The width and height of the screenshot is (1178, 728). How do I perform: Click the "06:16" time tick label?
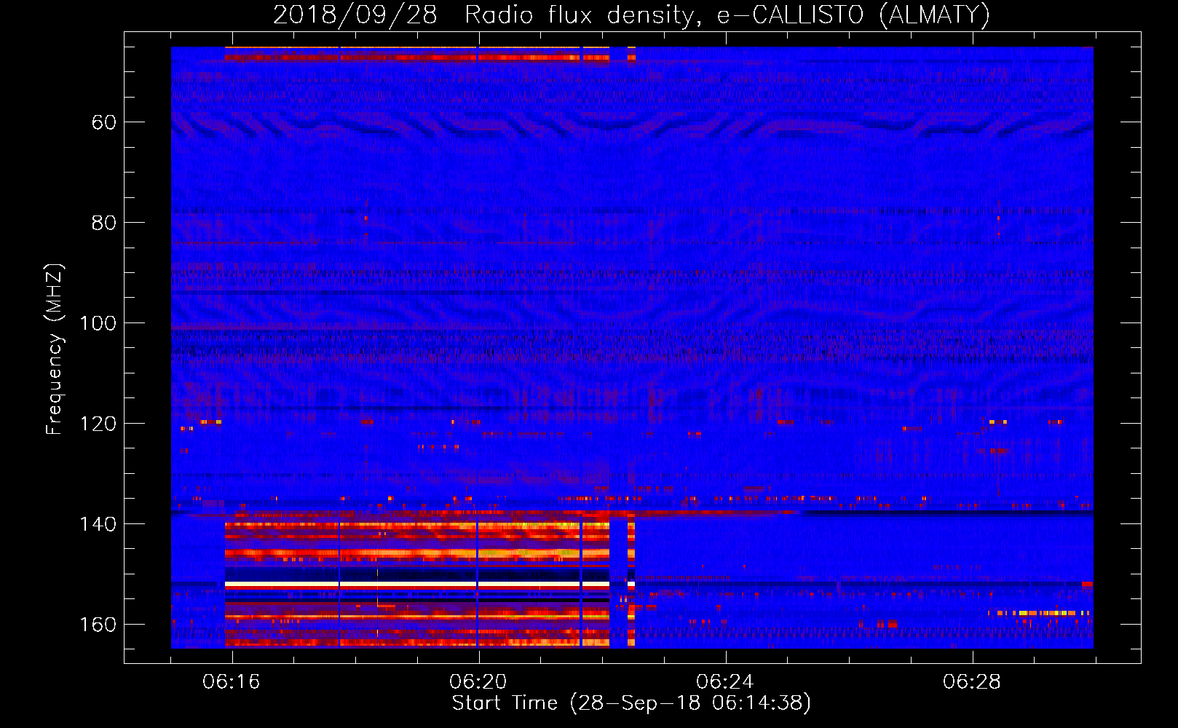232,682
